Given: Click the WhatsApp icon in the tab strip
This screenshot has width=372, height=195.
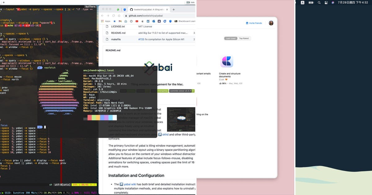Looking at the screenshot, I should click(x=118, y=9).
